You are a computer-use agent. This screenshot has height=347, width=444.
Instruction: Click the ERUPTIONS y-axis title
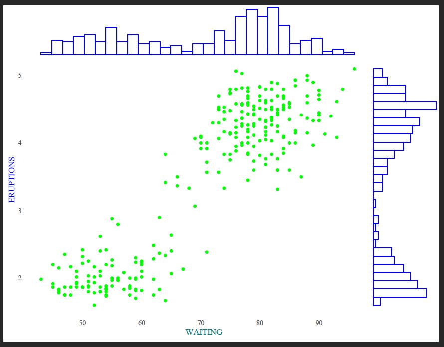pyautogui.click(x=12, y=179)
